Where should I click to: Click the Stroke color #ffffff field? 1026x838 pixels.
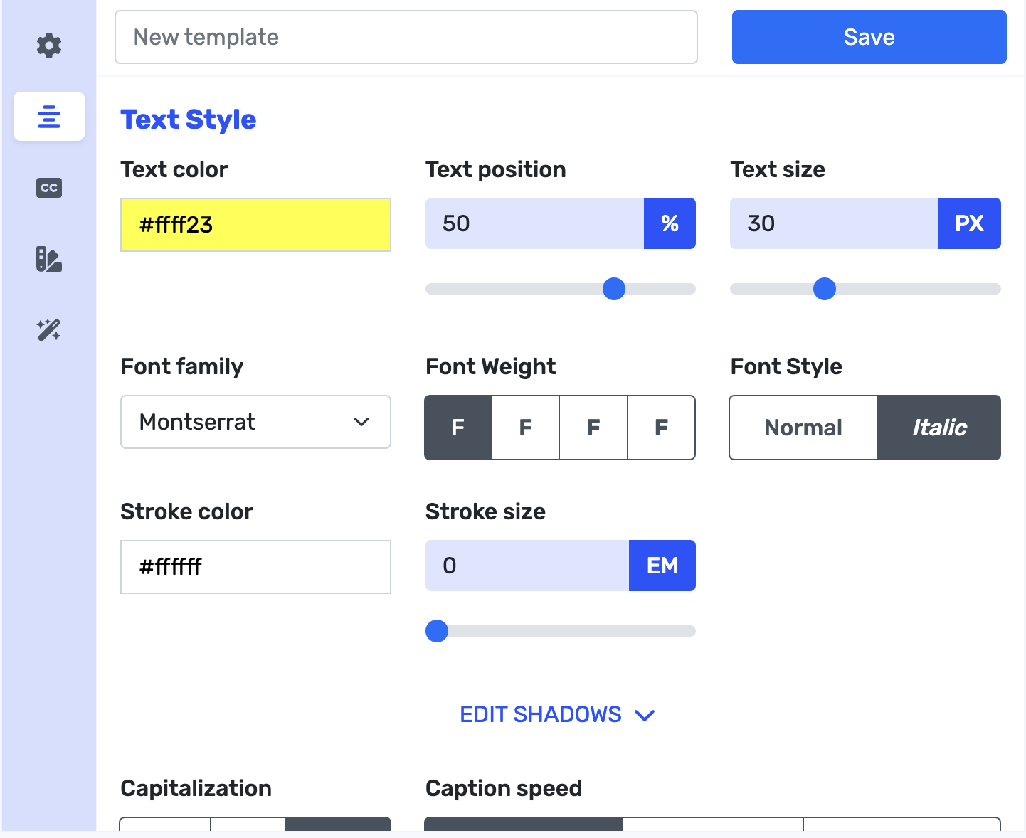tap(255, 567)
